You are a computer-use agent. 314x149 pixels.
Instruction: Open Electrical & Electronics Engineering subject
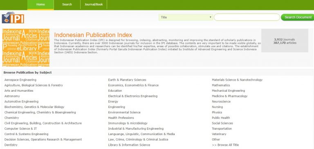[133, 96]
